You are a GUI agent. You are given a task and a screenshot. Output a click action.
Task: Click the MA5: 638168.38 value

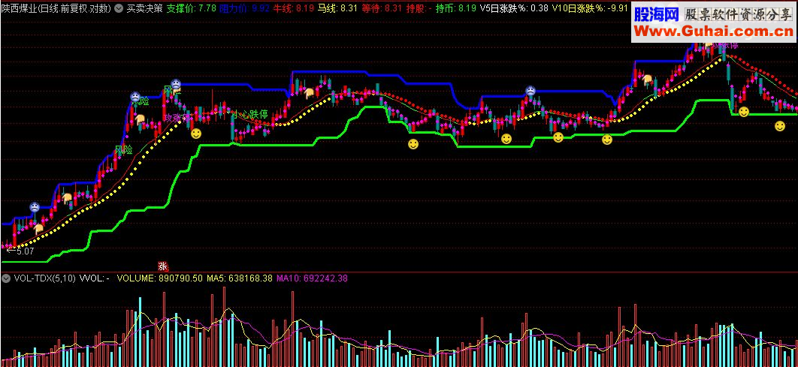coord(239,278)
